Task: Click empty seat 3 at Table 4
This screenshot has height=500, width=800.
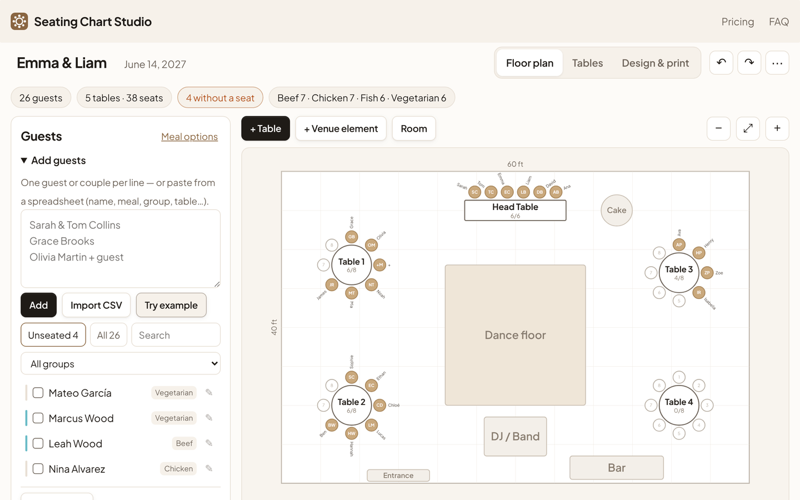Action: [x=707, y=405]
